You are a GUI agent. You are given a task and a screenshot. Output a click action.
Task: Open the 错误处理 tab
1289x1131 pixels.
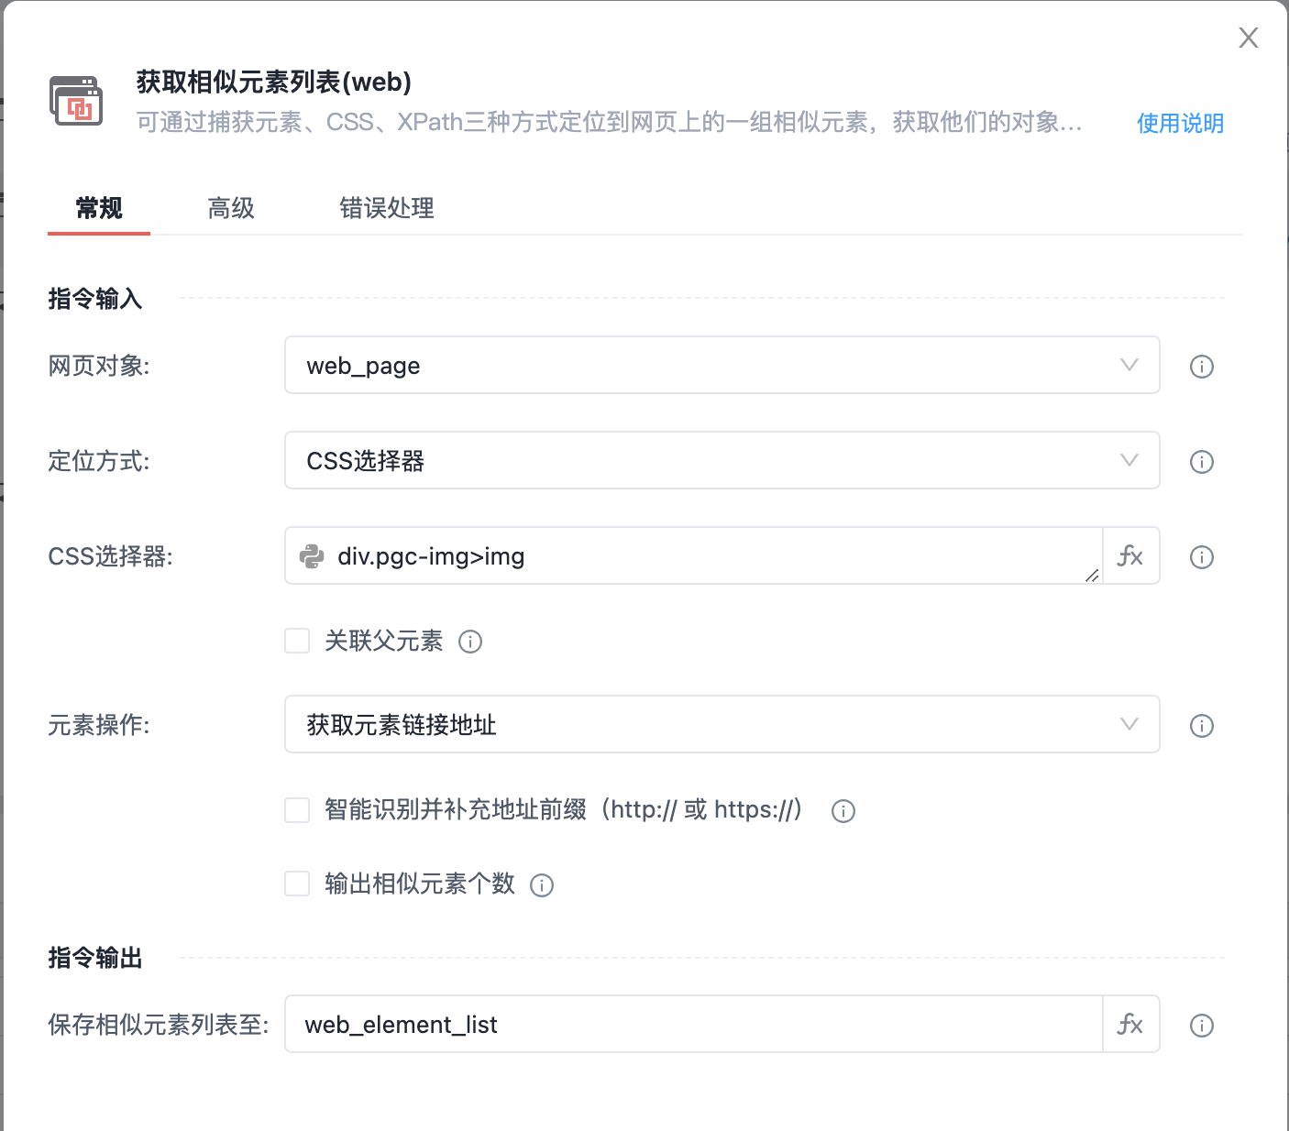[x=387, y=209]
